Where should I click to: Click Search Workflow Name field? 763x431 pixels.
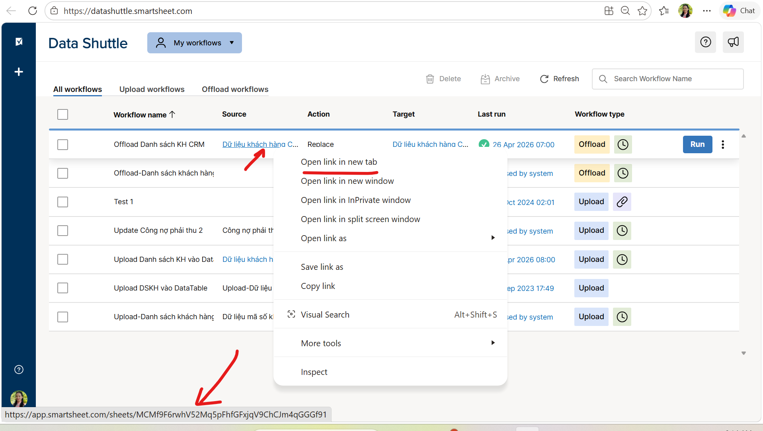point(667,79)
